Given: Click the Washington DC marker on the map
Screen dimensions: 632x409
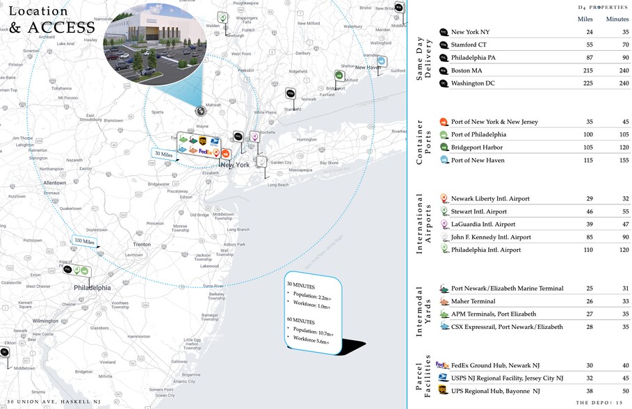Looking at the screenshot, I should (5, 353).
